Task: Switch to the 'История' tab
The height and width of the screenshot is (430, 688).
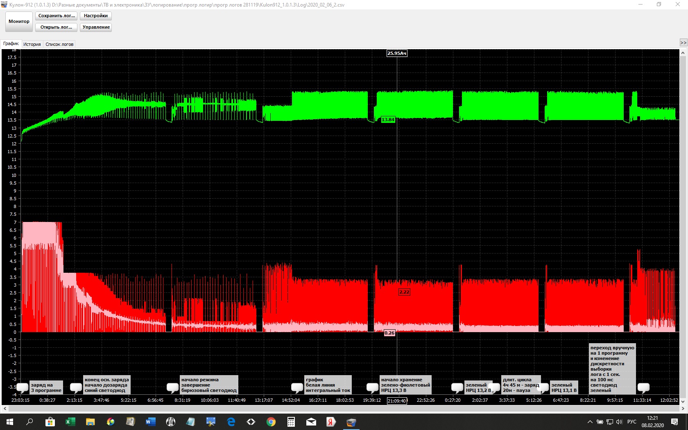Action: tap(32, 44)
